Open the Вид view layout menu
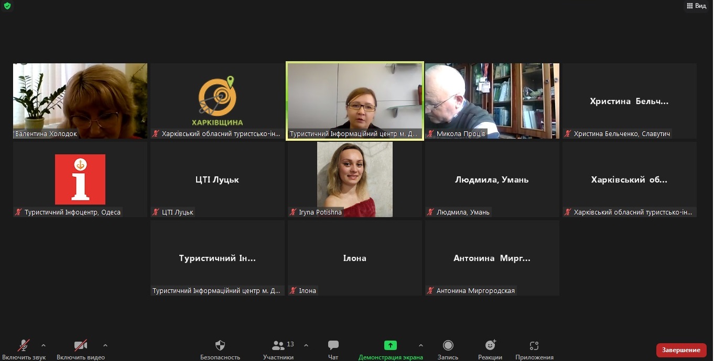This screenshot has width=714, height=361. pyautogui.click(x=696, y=6)
